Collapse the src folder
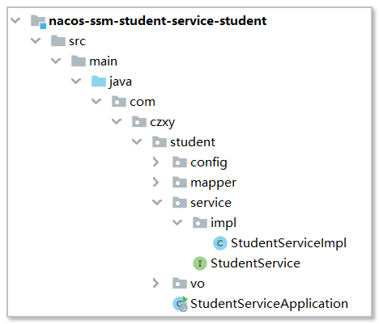 coord(36,40)
